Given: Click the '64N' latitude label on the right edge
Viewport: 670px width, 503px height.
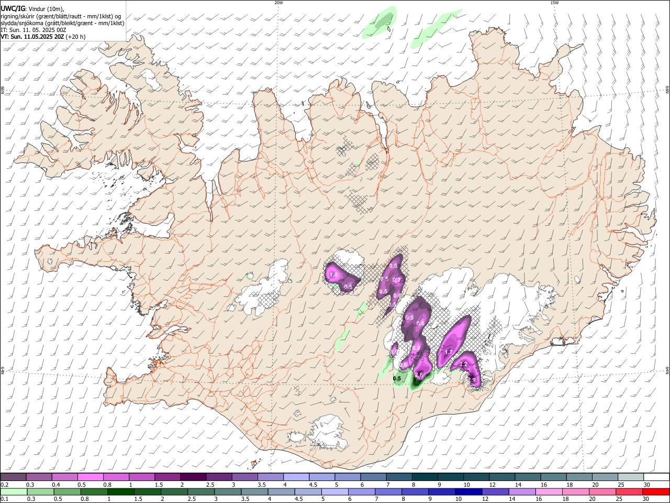Looking at the screenshot, I should point(667,370).
